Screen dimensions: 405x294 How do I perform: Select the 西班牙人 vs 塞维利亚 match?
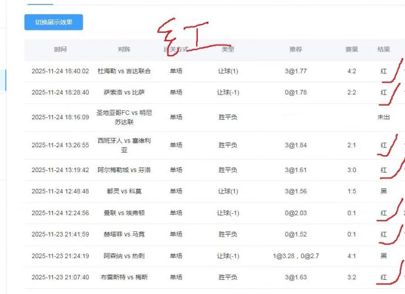coord(124,145)
